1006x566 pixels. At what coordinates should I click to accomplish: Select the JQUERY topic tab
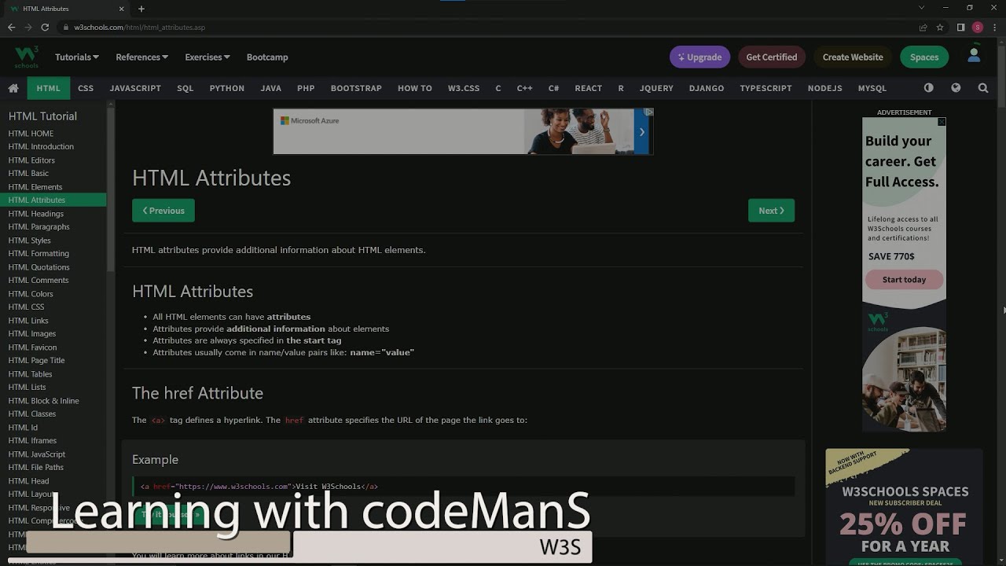point(656,88)
